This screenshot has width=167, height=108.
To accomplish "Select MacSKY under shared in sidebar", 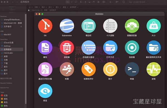I will (6, 35).
